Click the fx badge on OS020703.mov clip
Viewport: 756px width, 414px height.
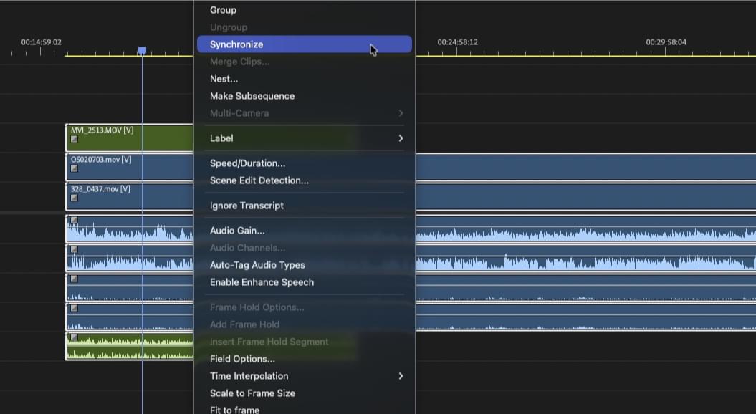(x=75, y=169)
